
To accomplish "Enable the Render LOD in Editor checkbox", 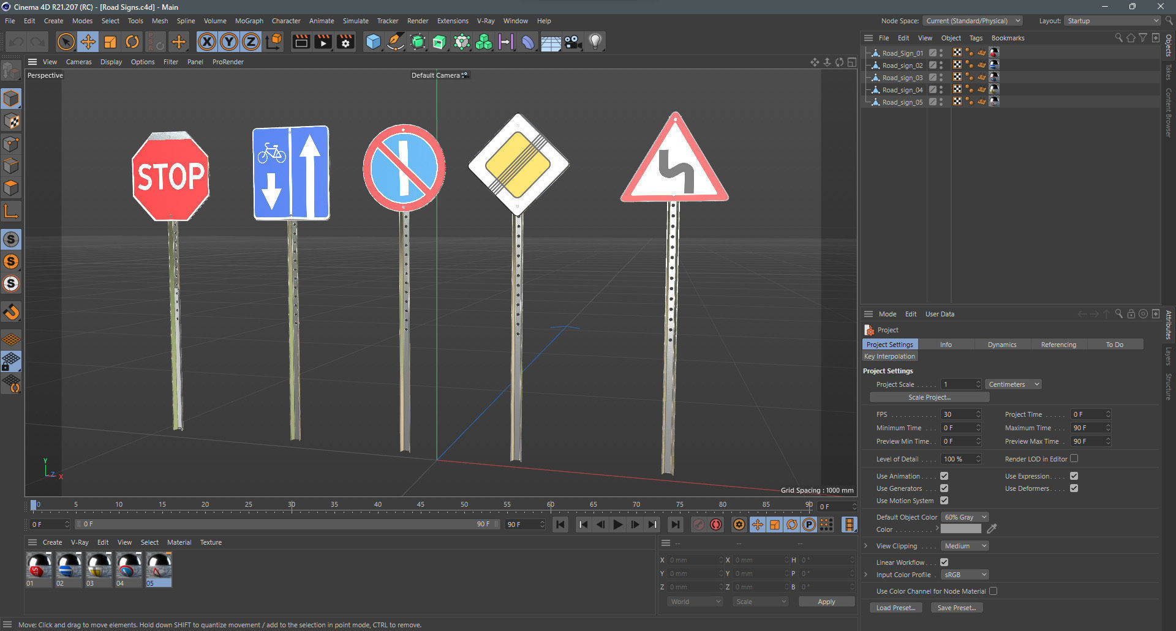I will click(1074, 458).
